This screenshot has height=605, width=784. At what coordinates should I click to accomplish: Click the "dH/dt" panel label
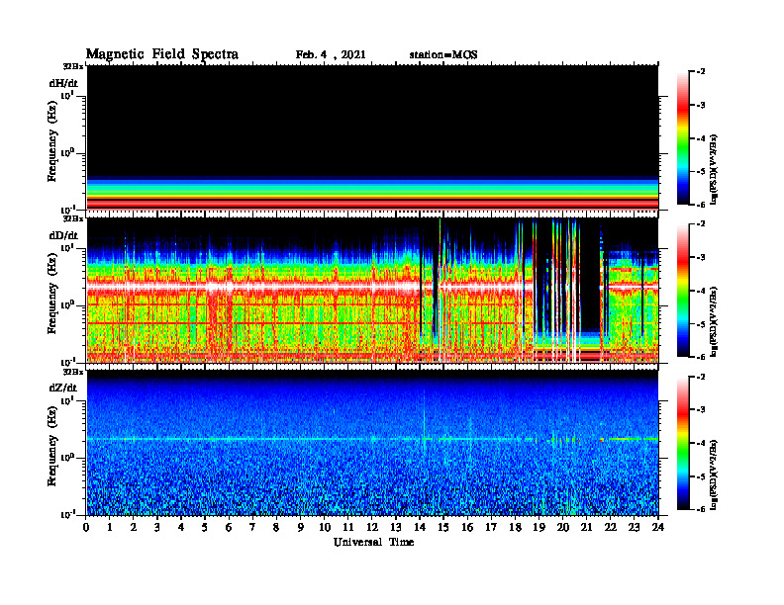tap(63, 83)
